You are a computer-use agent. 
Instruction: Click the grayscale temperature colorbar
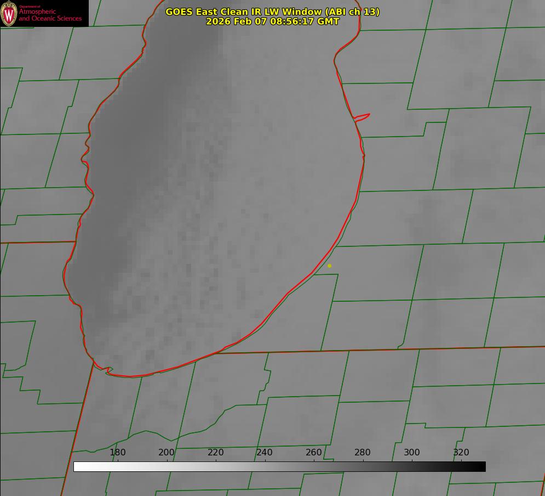click(279, 466)
